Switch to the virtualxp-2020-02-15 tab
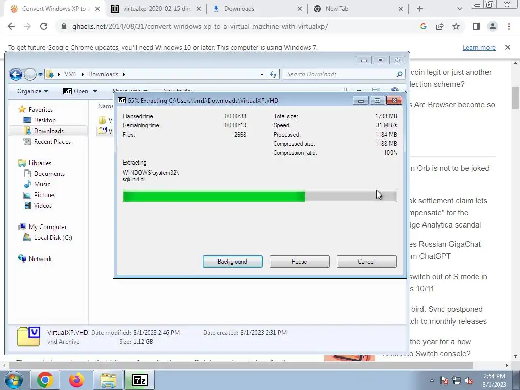The width and height of the screenshot is (520, 390). coord(156,9)
